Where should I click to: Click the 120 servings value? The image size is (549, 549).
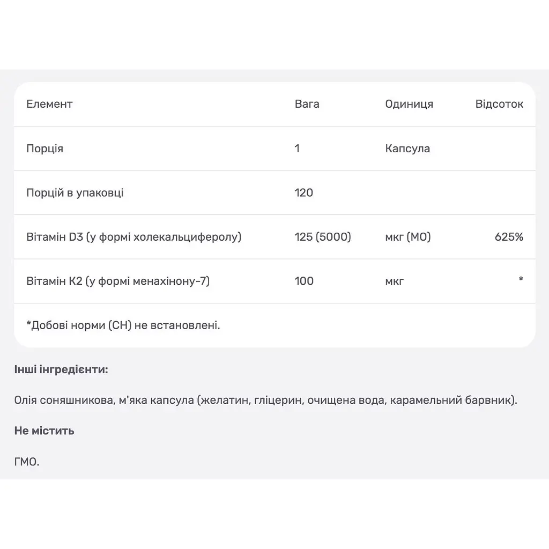tap(303, 192)
